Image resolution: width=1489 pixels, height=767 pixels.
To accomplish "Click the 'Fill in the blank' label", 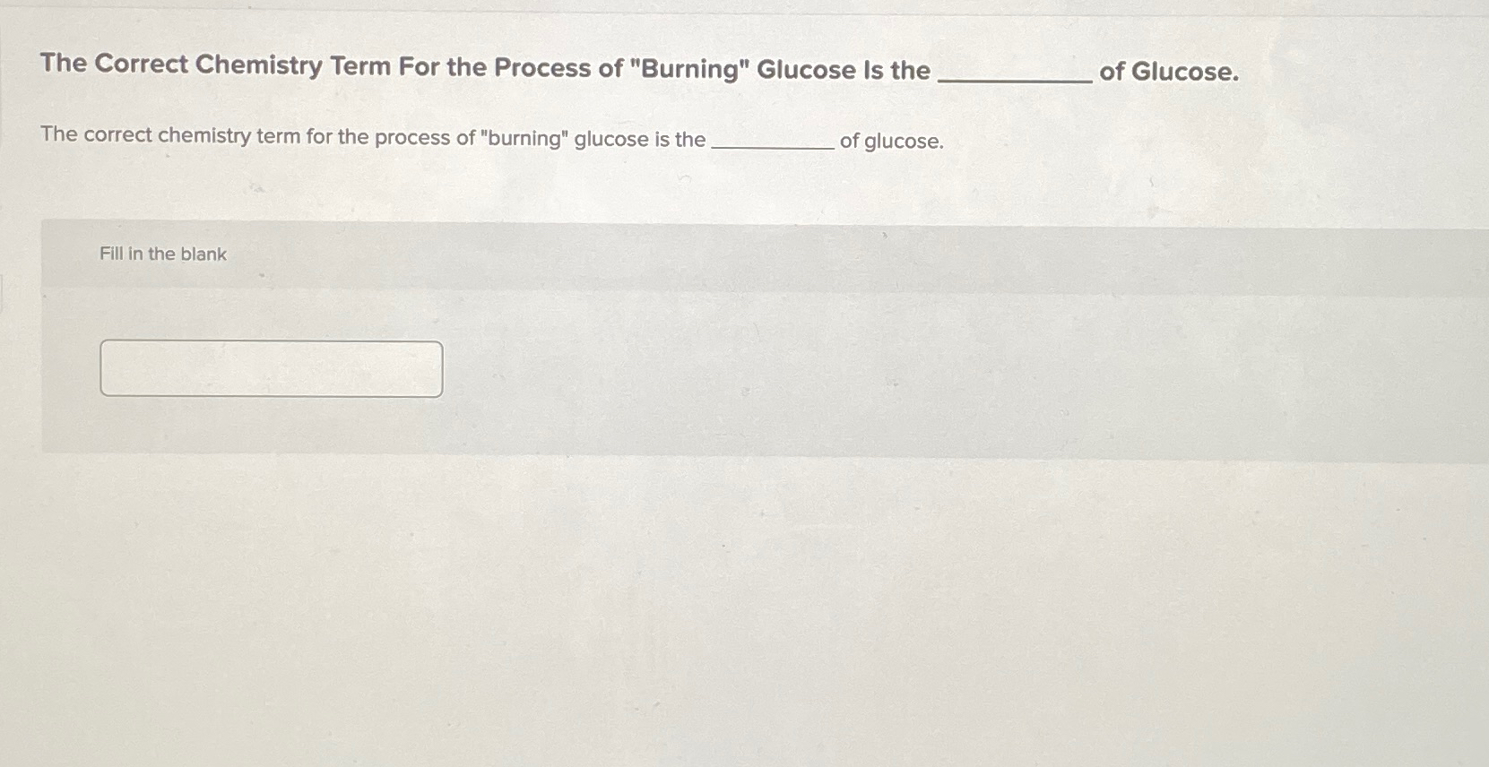I will pos(161,254).
